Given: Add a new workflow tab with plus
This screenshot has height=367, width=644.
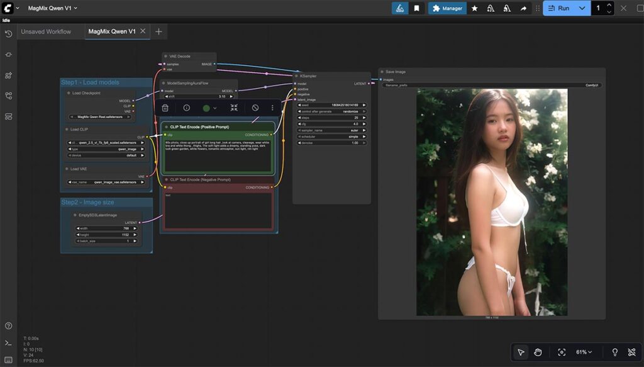Looking at the screenshot, I should pos(158,31).
